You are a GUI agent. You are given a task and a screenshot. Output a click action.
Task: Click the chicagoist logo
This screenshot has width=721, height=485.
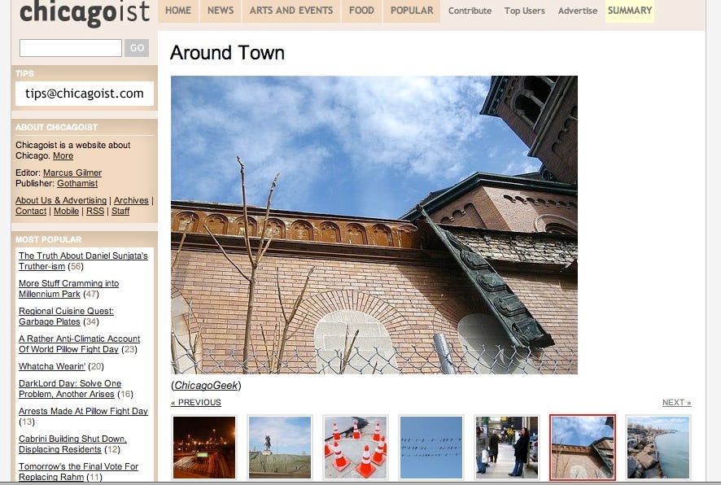pyautogui.click(x=85, y=13)
